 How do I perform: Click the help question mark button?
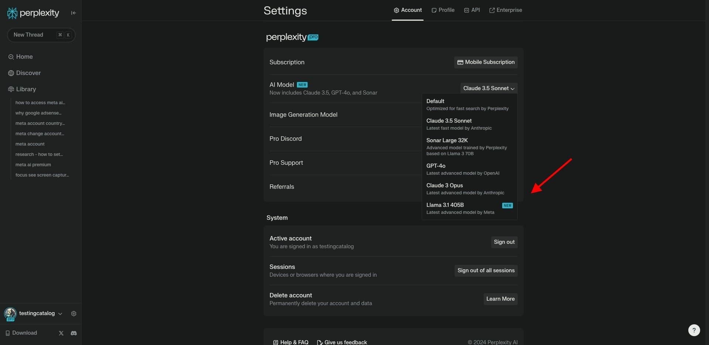[694, 330]
